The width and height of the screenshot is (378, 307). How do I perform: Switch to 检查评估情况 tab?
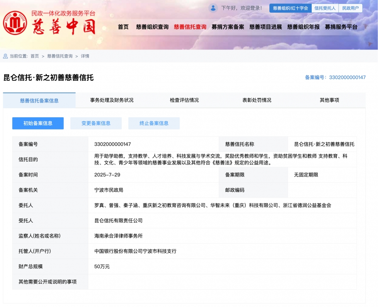[184, 100]
